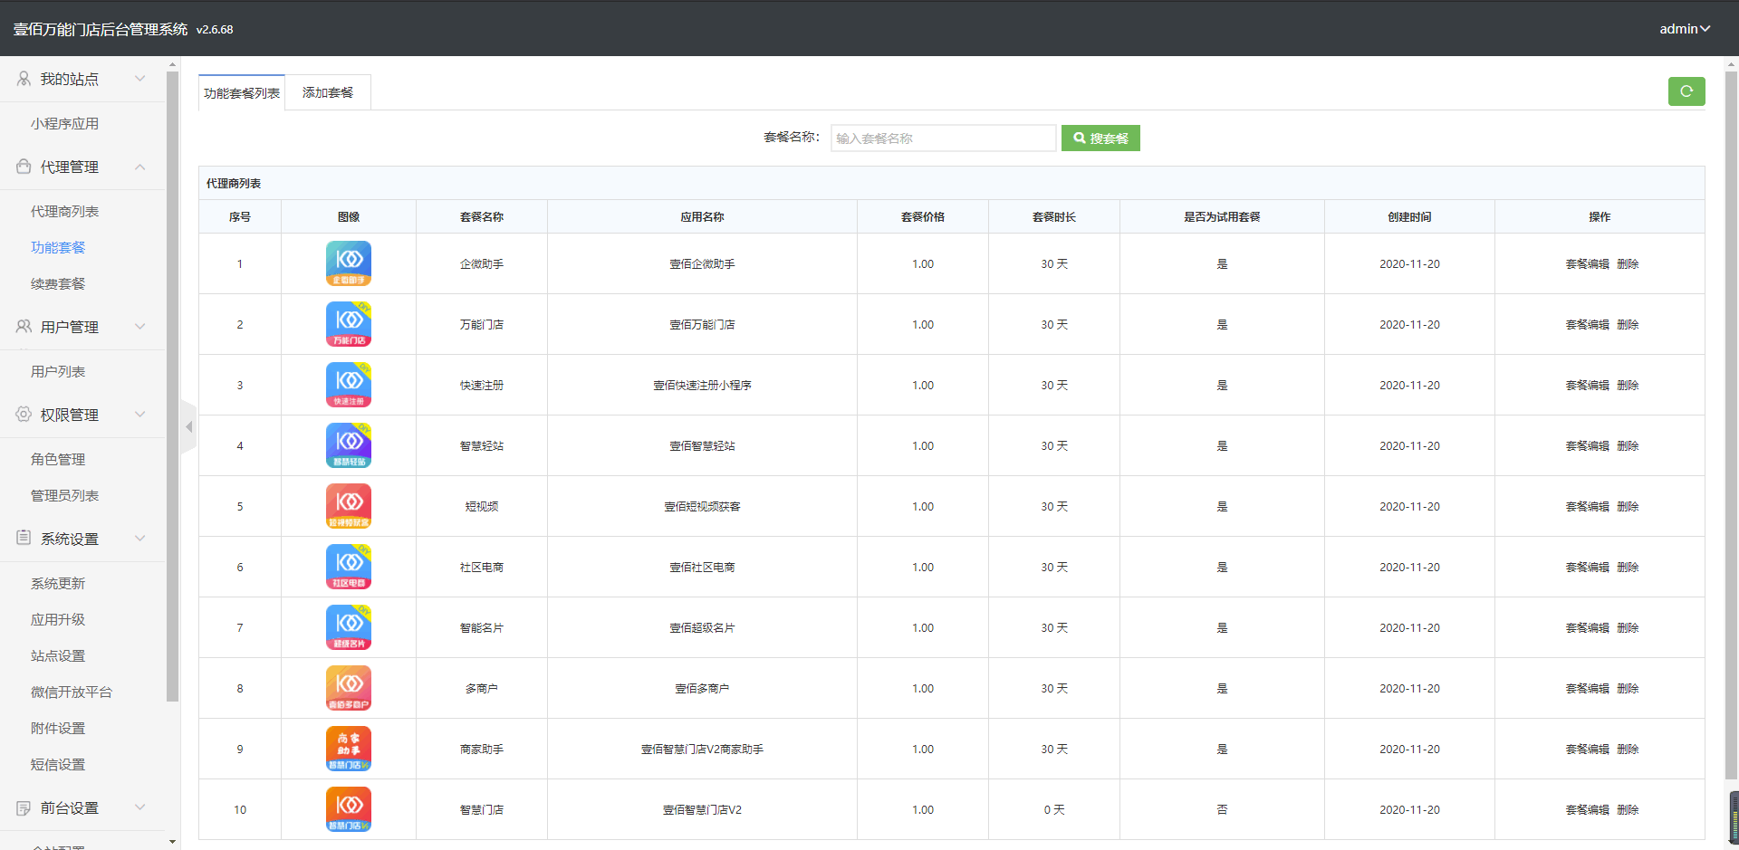Open 续费套餐 in the sidebar

pos(58,283)
